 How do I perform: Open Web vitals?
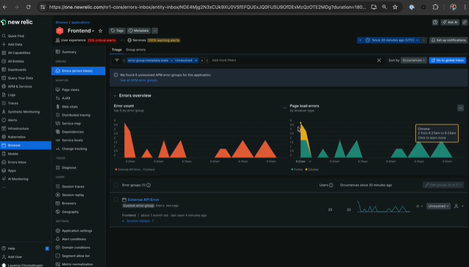[70, 107]
